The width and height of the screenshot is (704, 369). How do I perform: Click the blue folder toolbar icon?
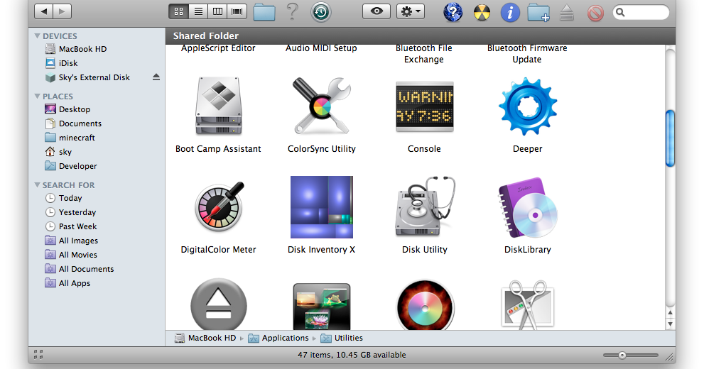[264, 12]
